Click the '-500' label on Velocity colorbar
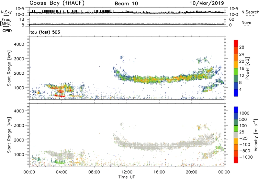The height and width of the screenshot is (179, 259). click(x=244, y=151)
